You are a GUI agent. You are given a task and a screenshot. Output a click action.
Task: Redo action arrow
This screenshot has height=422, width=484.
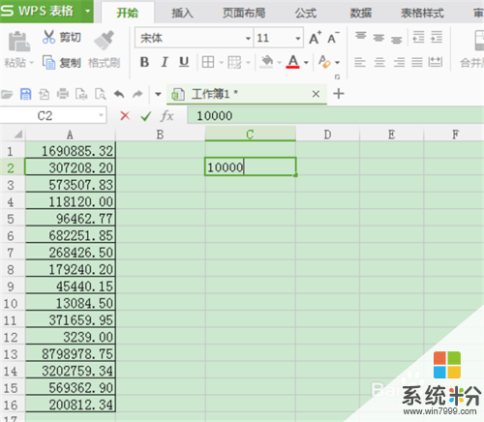tap(137, 94)
